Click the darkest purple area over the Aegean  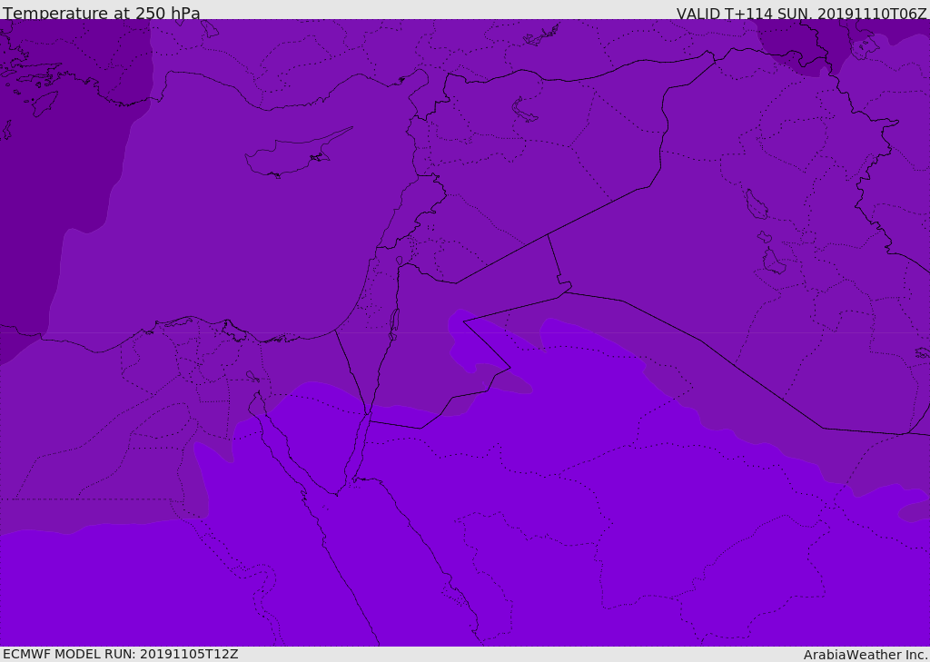click(59, 148)
